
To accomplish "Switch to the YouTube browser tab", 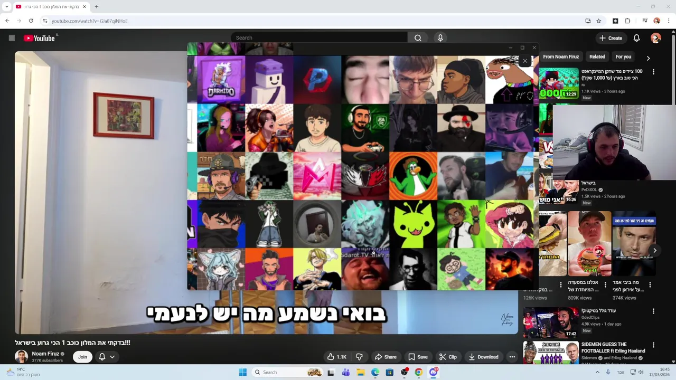I will tap(51, 7).
